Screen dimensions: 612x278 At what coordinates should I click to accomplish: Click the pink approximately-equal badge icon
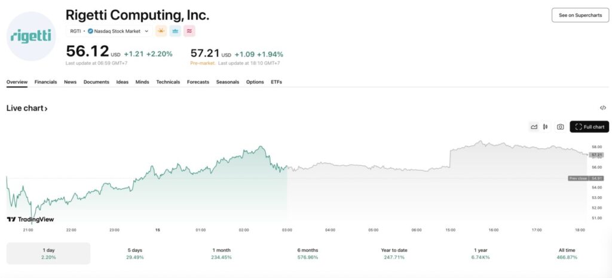(189, 31)
